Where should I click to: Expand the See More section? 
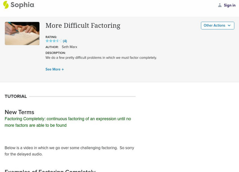[x=55, y=69]
